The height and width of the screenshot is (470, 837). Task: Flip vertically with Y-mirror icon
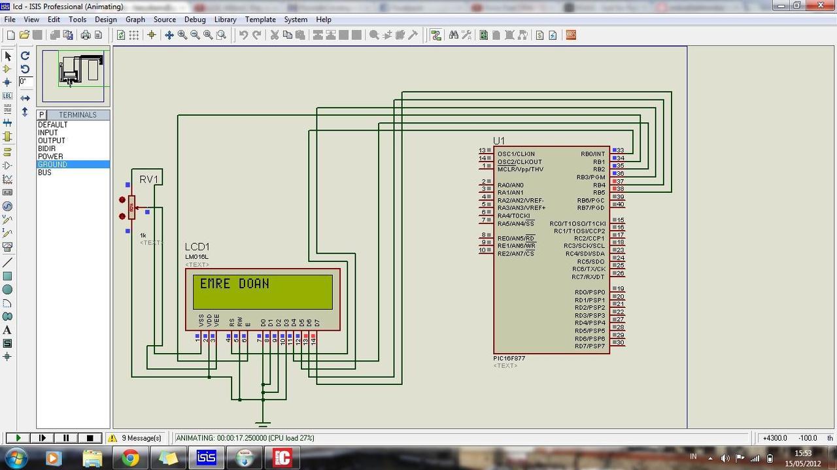[25, 112]
